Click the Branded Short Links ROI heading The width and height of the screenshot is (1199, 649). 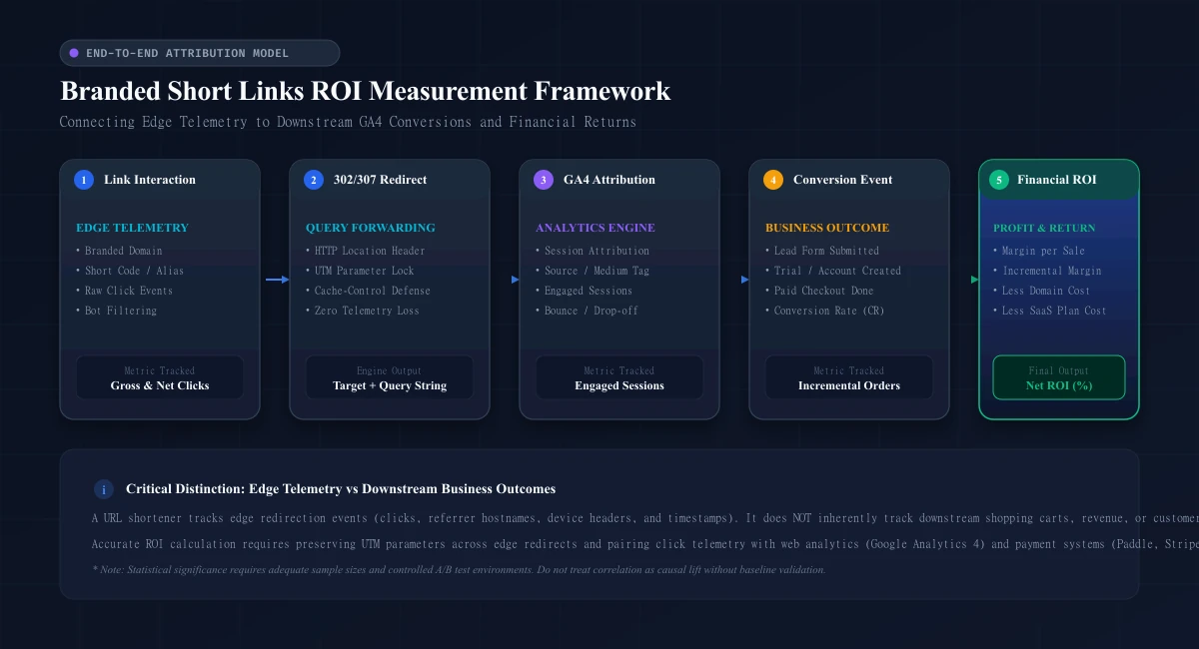(366, 91)
